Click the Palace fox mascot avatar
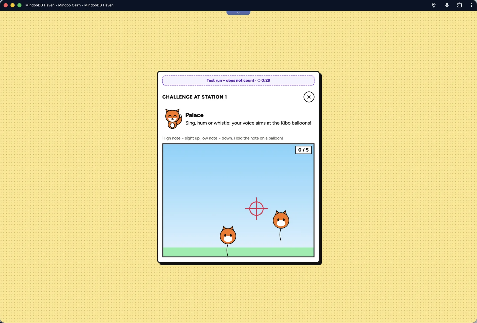 coord(173,119)
